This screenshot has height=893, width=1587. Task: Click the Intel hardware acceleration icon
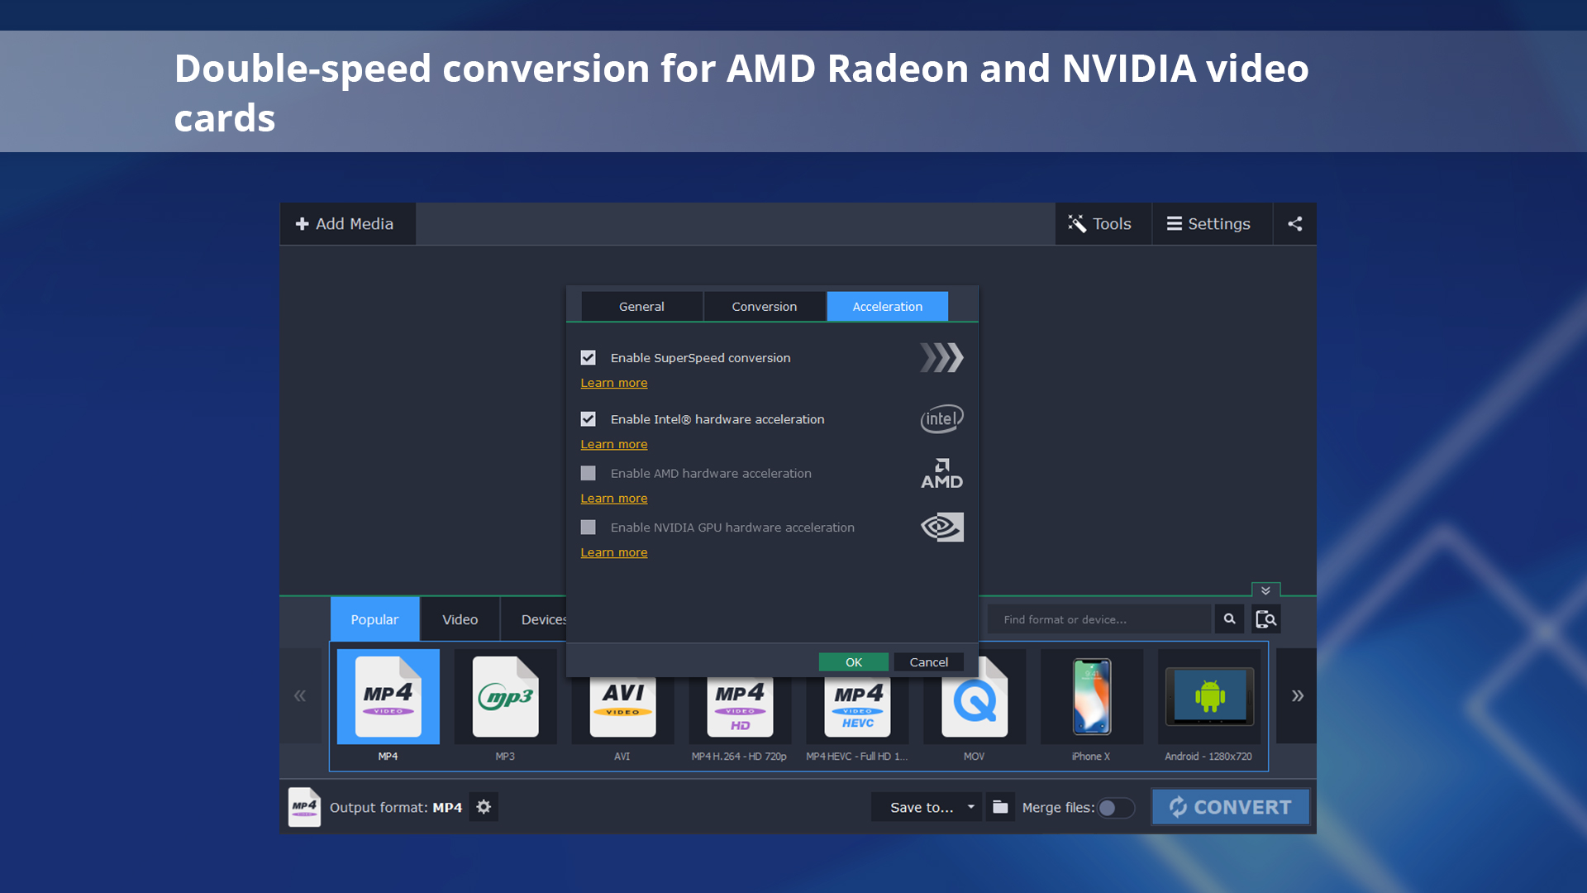[941, 418]
